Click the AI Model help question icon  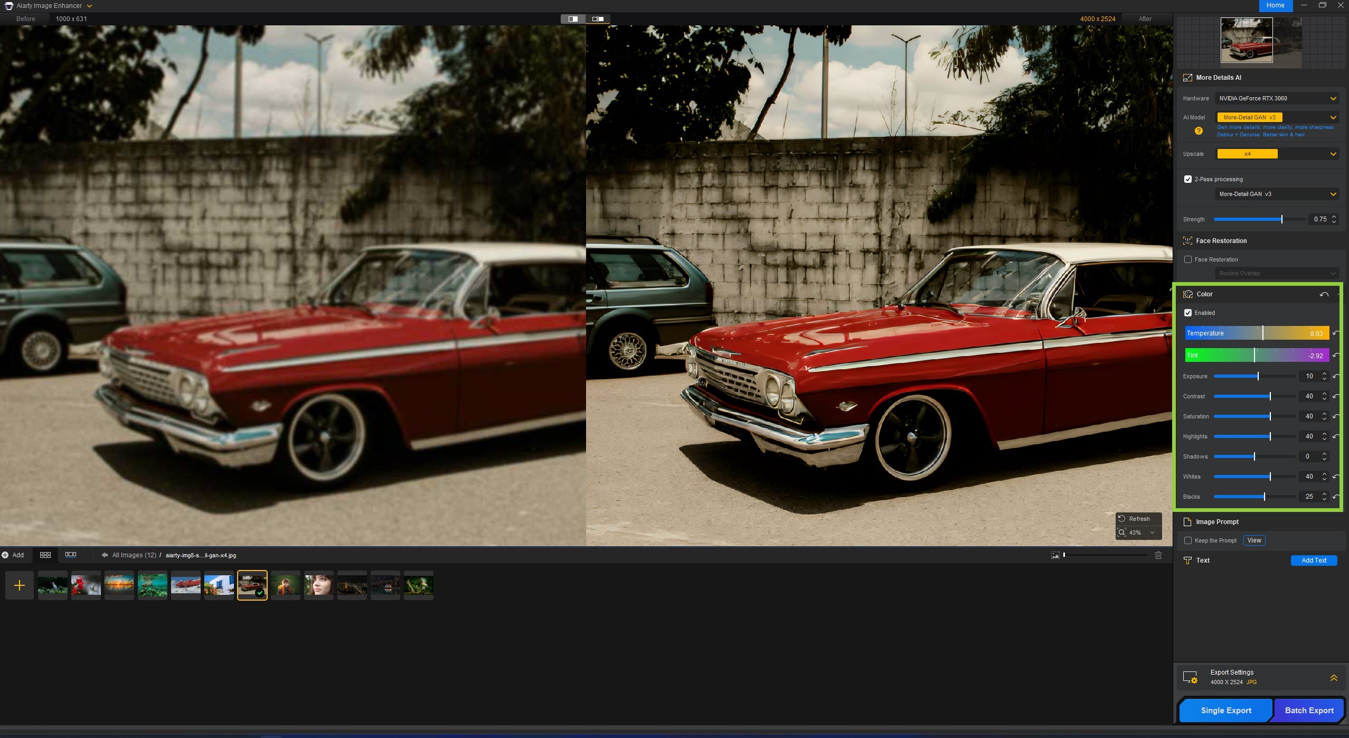(x=1199, y=131)
